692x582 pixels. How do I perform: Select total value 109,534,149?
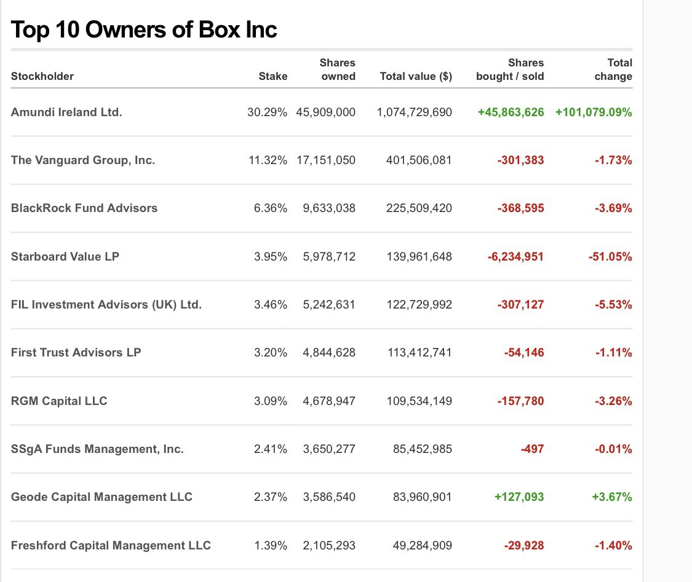[420, 402]
